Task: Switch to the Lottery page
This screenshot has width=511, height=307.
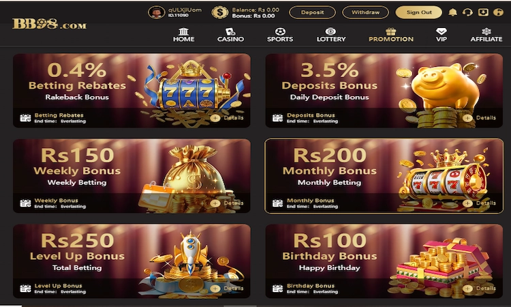Action: point(331,35)
